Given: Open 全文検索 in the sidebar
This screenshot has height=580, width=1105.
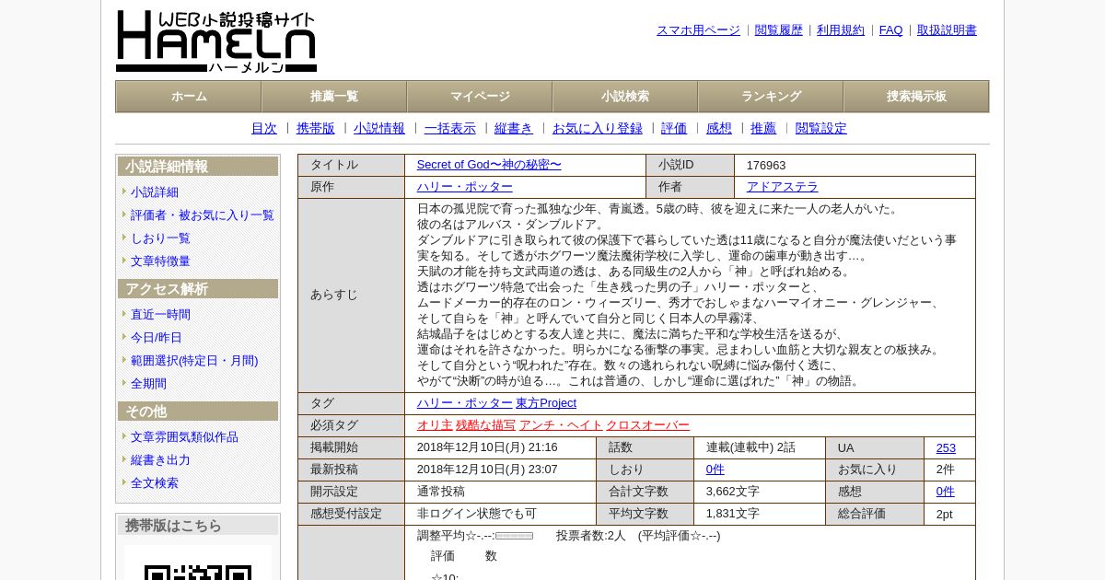Looking at the screenshot, I should pos(155,483).
